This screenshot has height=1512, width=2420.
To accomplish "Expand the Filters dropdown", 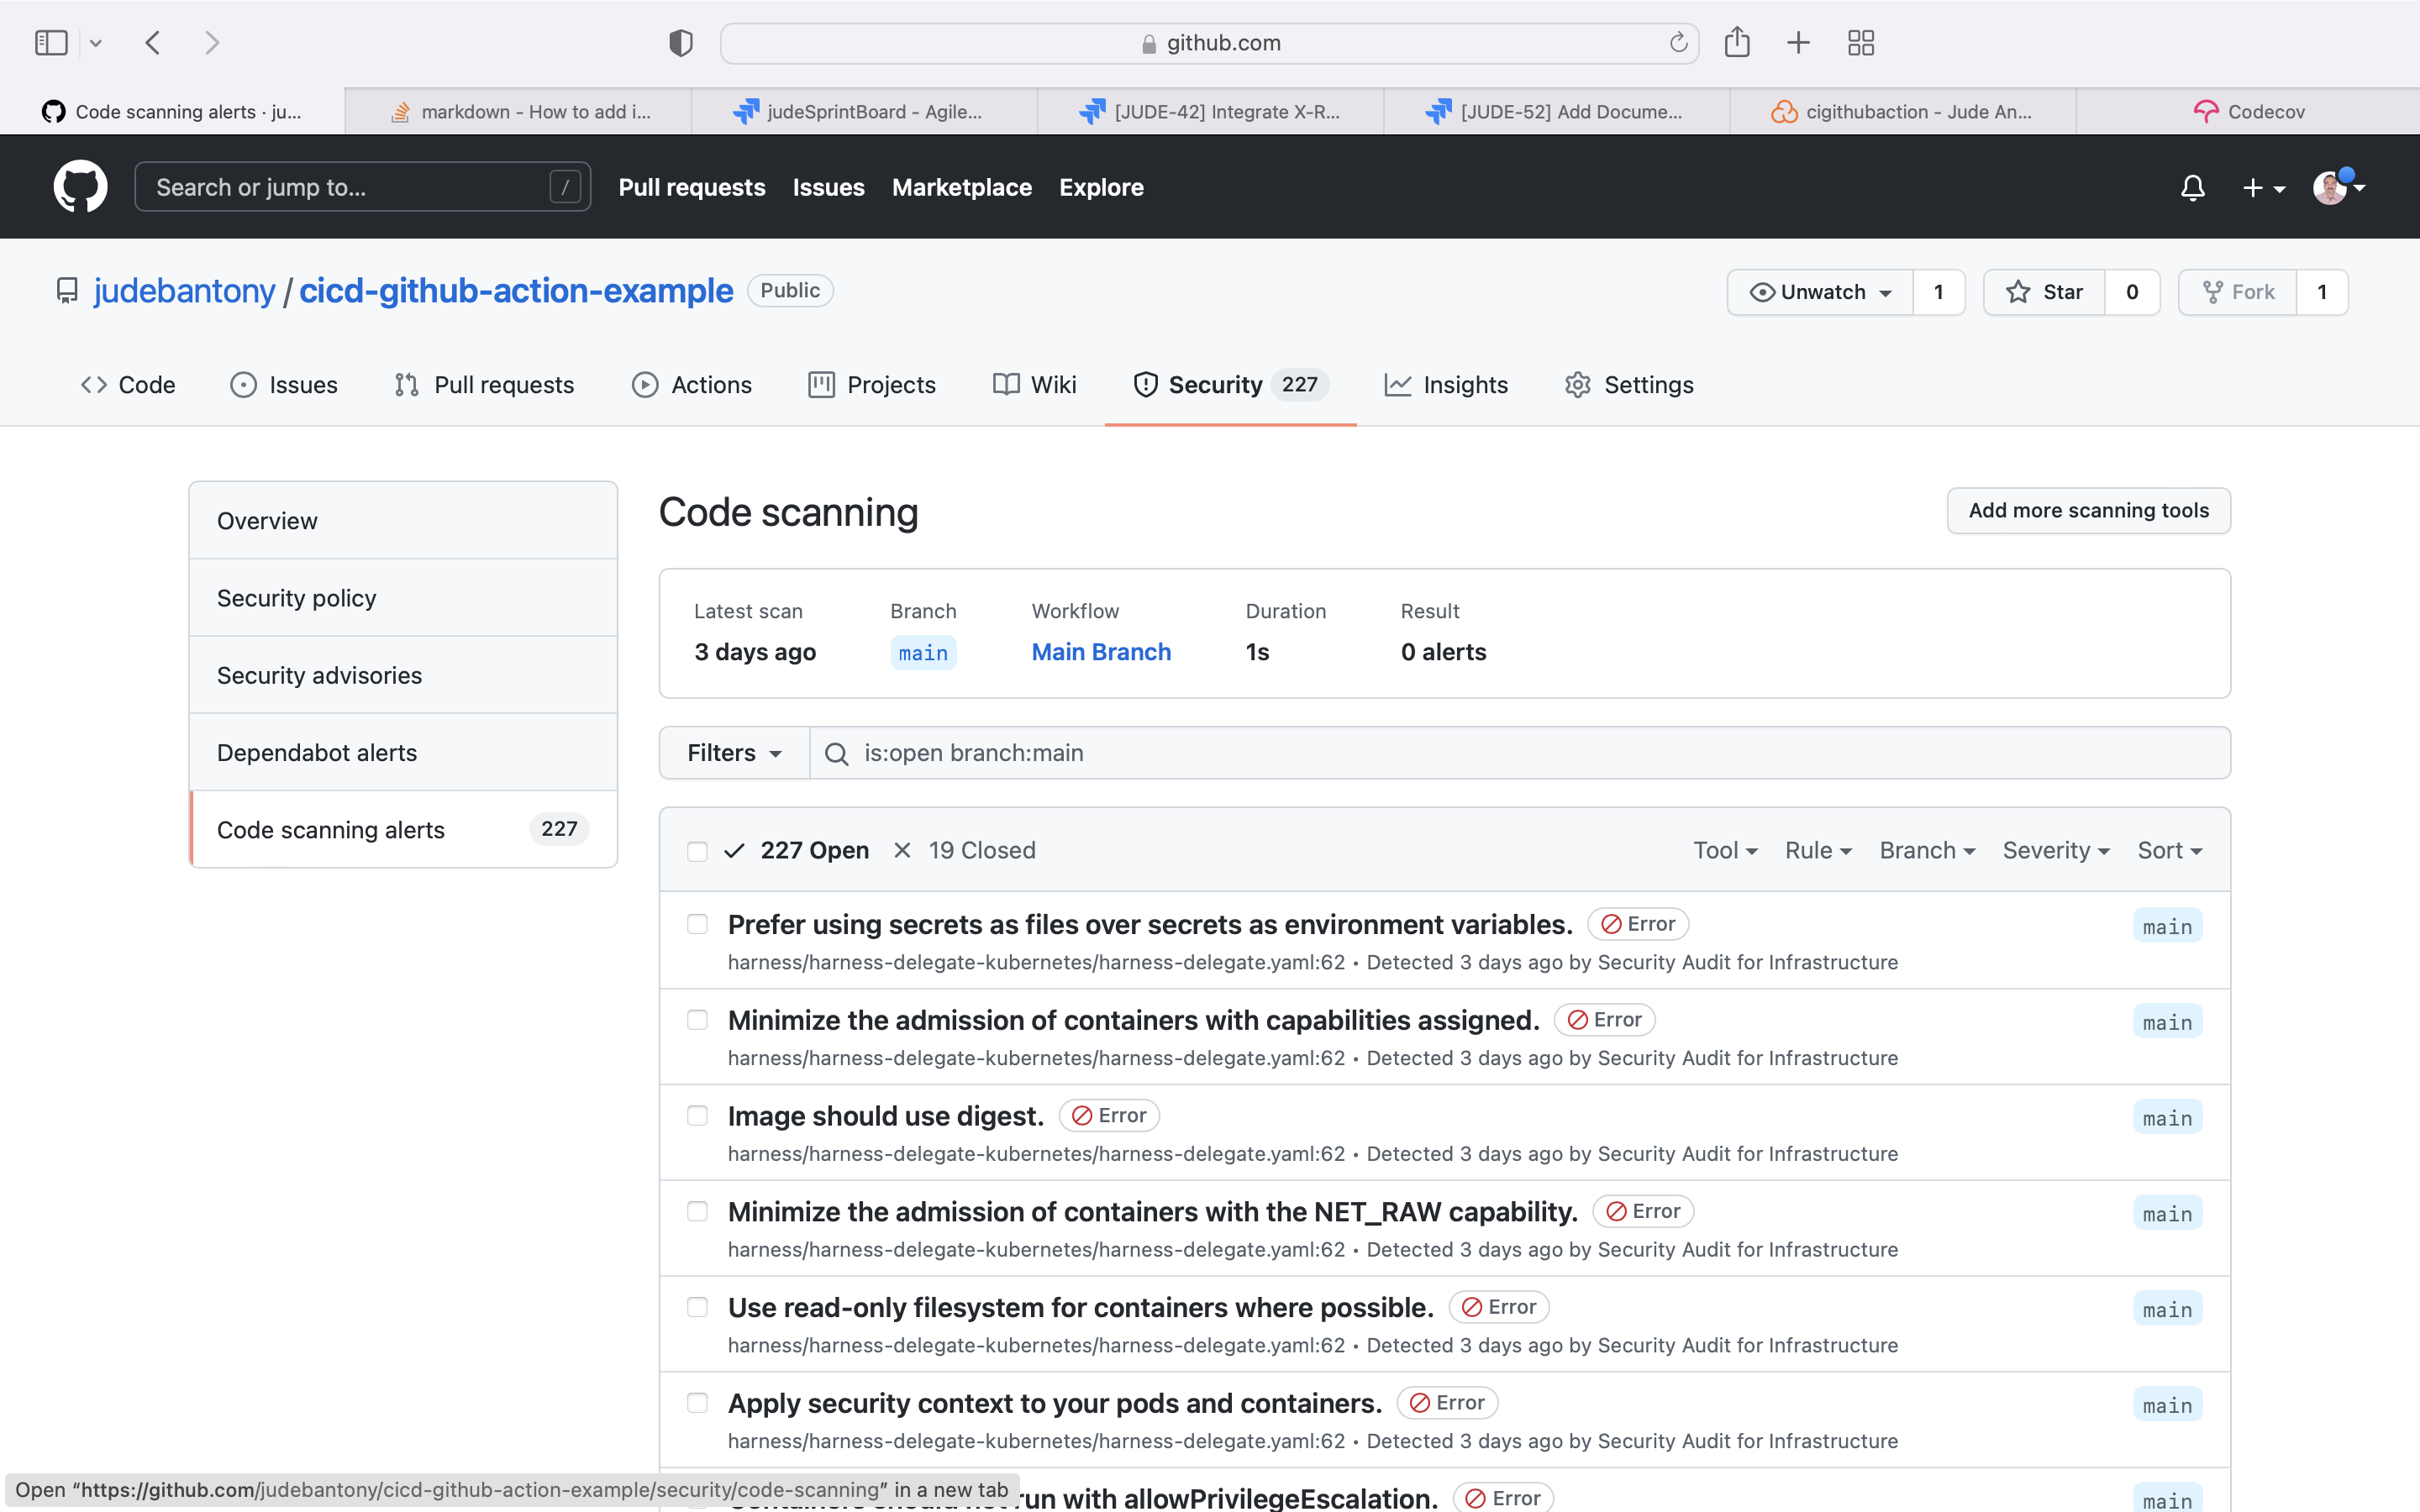I will (734, 753).
